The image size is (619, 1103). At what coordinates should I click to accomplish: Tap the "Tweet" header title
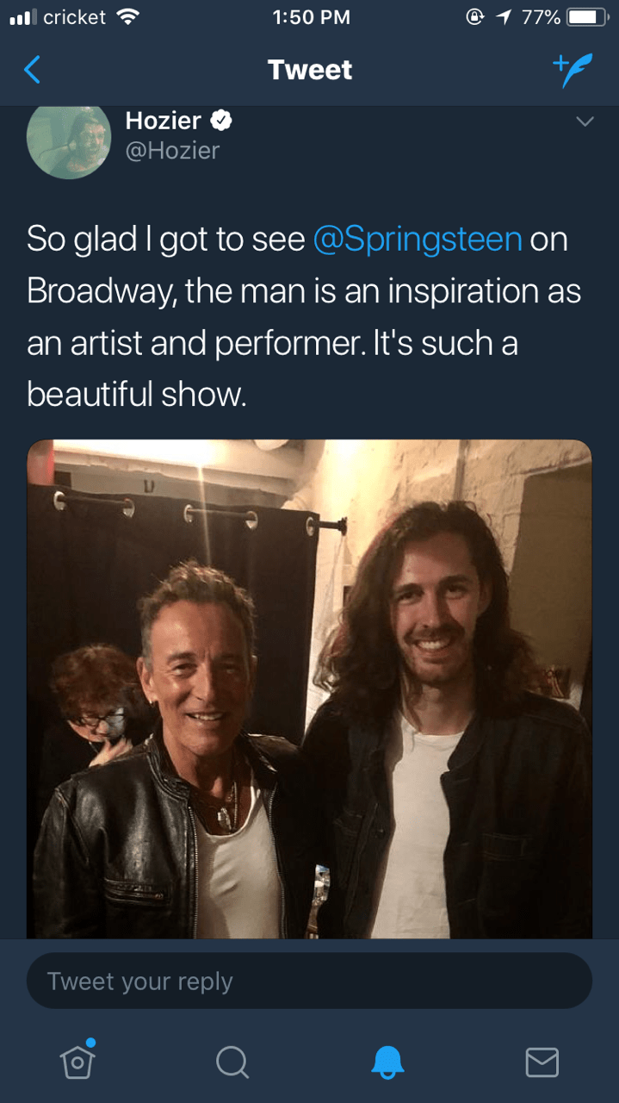[310, 70]
